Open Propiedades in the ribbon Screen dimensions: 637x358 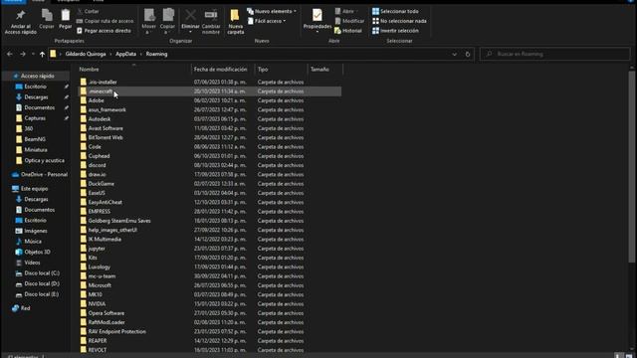pyautogui.click(x=318, y=21)
